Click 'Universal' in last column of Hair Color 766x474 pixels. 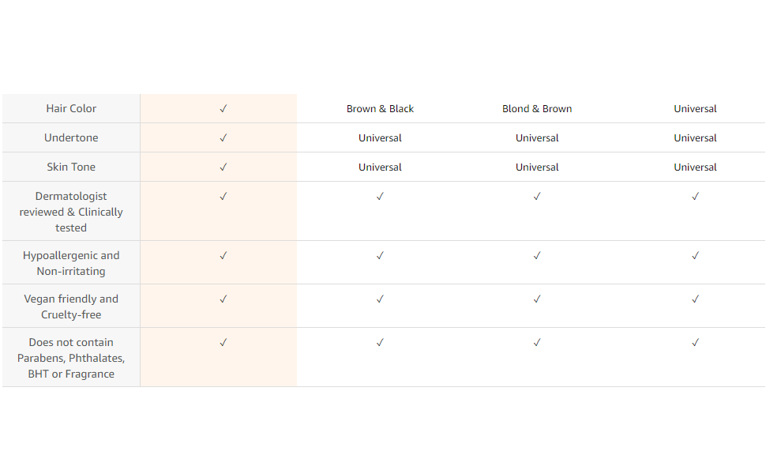(x=695, y=109)
